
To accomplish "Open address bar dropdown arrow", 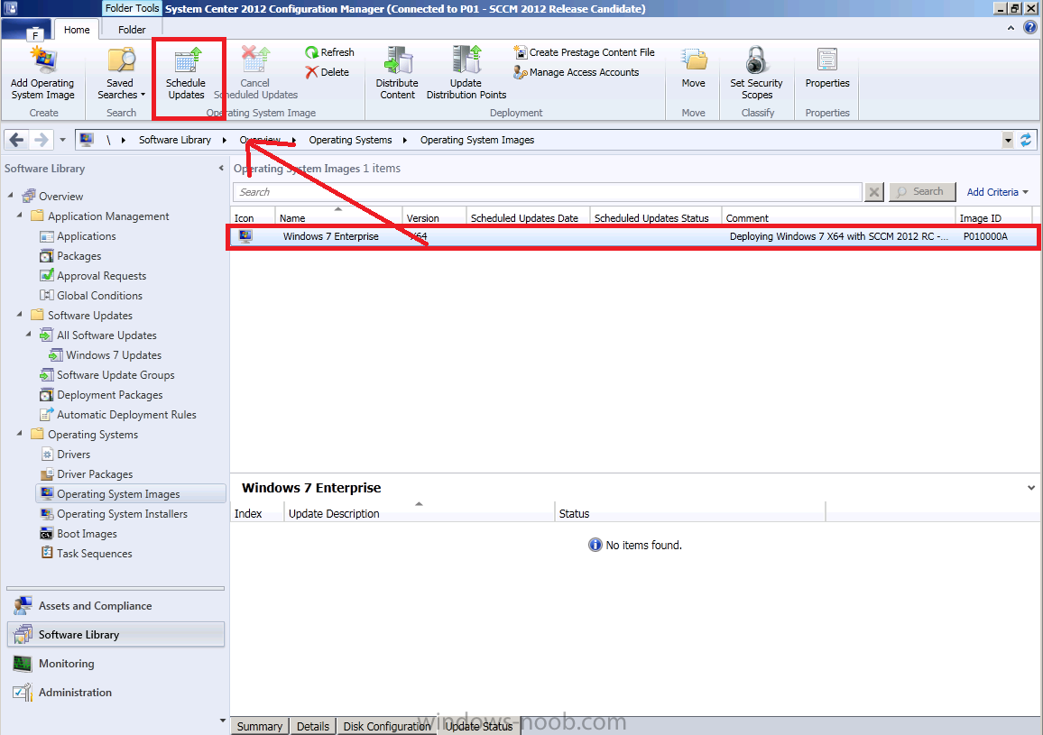I will 1008,140.
